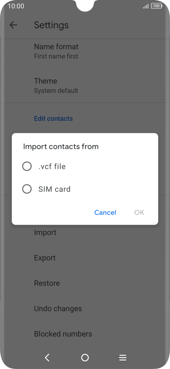The width and height of the screenshot is (170, 369).
Task: Select the .vcf file radio button
Action: (x=27, y=166)
